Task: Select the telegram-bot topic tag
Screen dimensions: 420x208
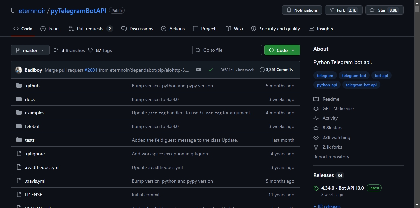Action: [354, 76]
